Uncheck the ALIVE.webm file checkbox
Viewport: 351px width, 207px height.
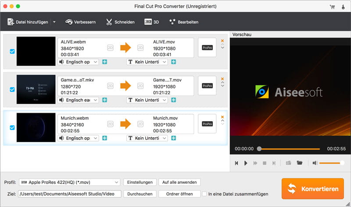click(12, 51)
